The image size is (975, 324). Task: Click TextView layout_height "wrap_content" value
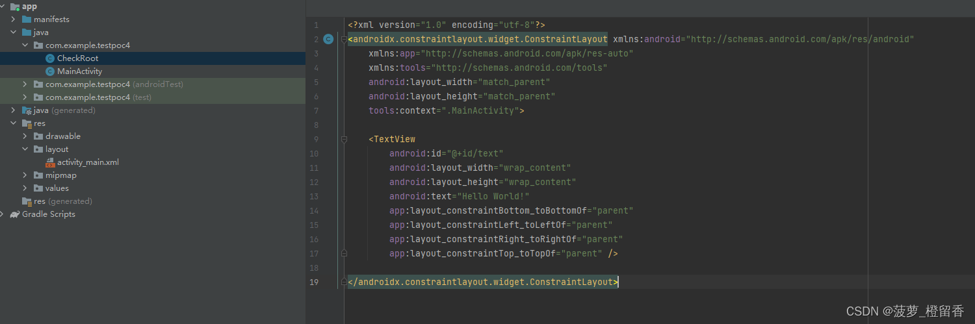click(540, 182)
